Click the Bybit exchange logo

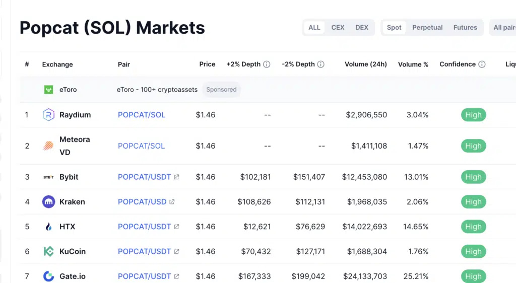pos(48,177)
